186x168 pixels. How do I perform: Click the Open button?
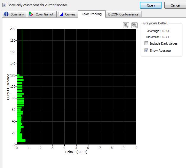click(151, 5)
